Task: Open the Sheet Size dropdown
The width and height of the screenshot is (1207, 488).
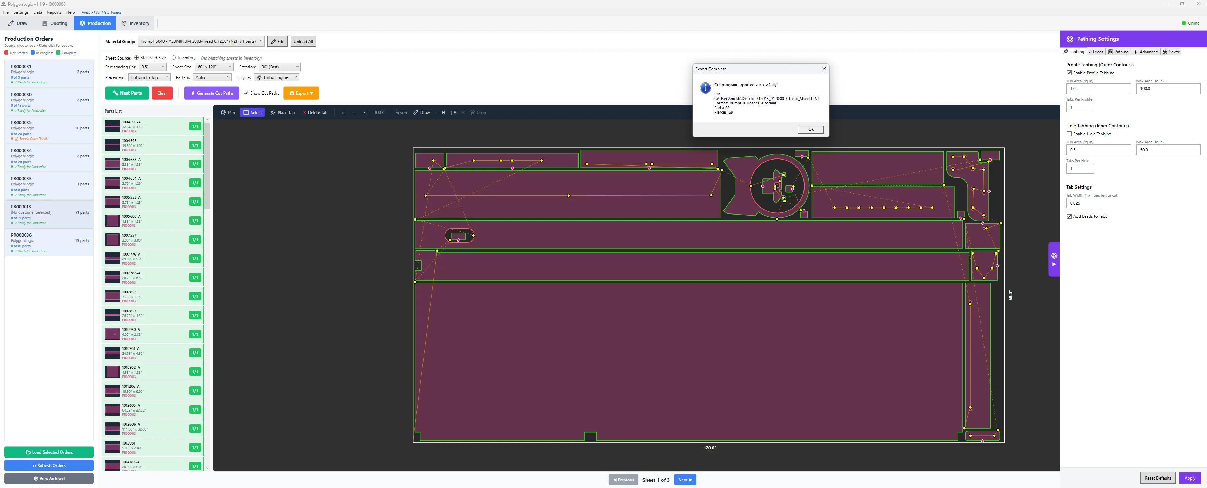Action: (x=214, y=67)
